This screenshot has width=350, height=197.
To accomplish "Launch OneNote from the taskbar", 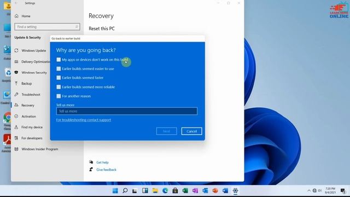I will tap(195, 190).
